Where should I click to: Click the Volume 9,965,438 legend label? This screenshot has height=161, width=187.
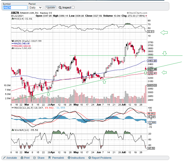pos(21,48)
